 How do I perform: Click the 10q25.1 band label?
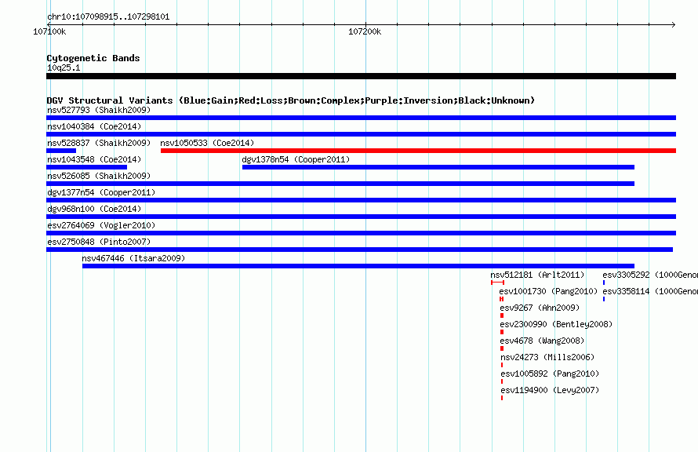(64, 67)
